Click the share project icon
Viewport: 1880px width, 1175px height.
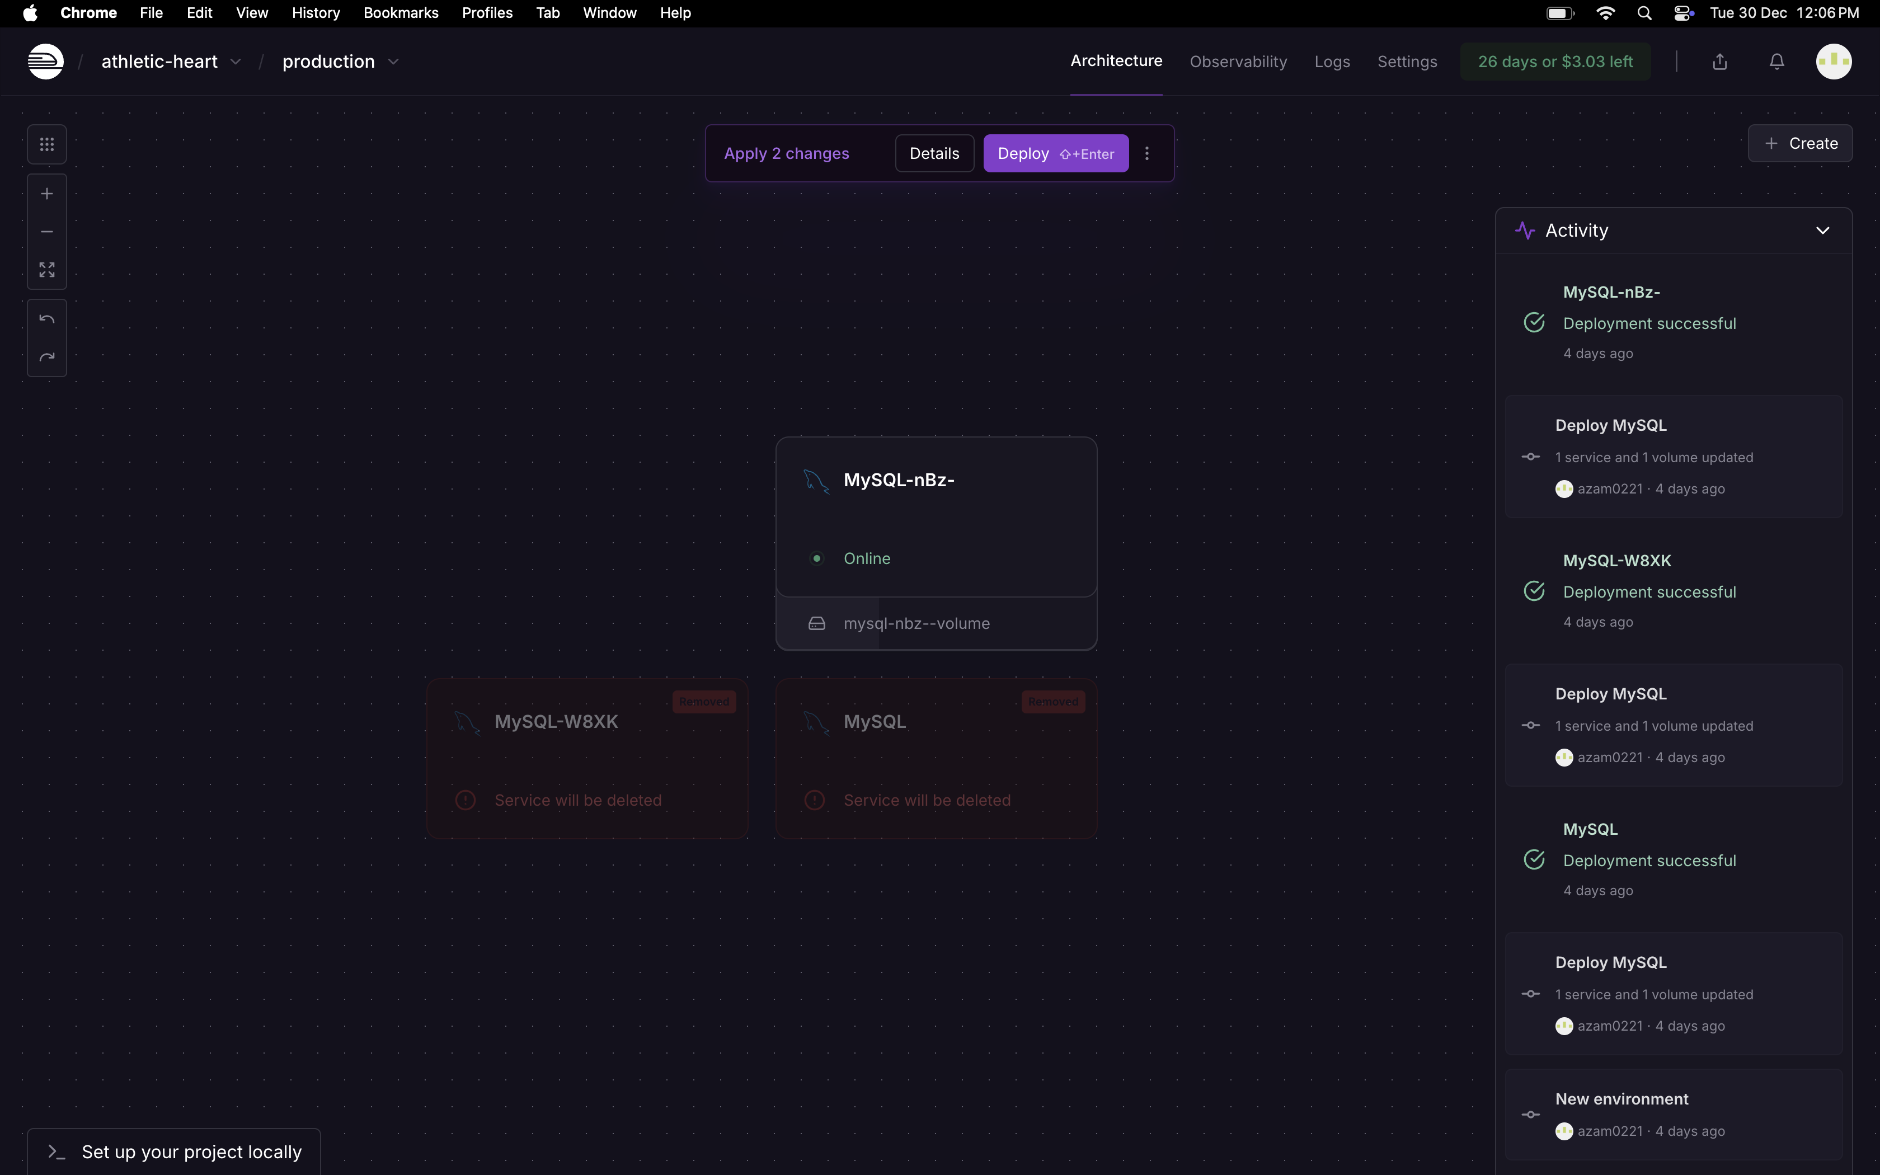point(1719,62)
